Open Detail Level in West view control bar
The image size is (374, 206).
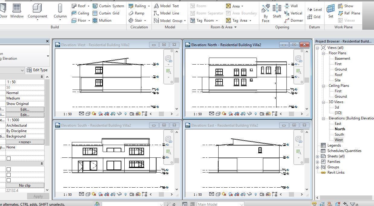(x=82, y=114)
